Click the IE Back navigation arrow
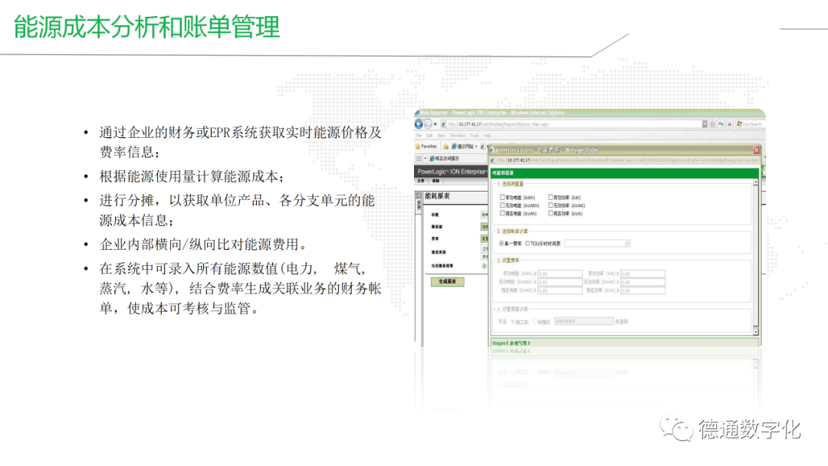The image size is (828, 466). [x=419, y=124]
